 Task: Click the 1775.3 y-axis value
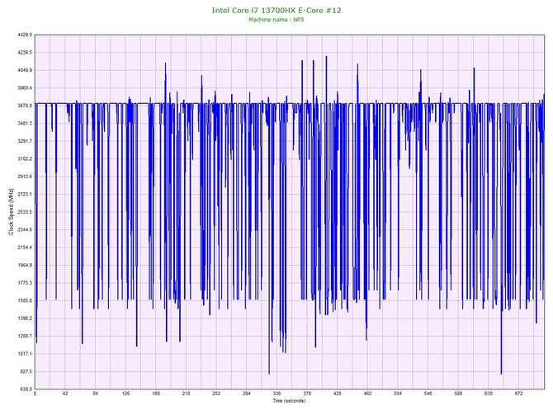[25, 283]
